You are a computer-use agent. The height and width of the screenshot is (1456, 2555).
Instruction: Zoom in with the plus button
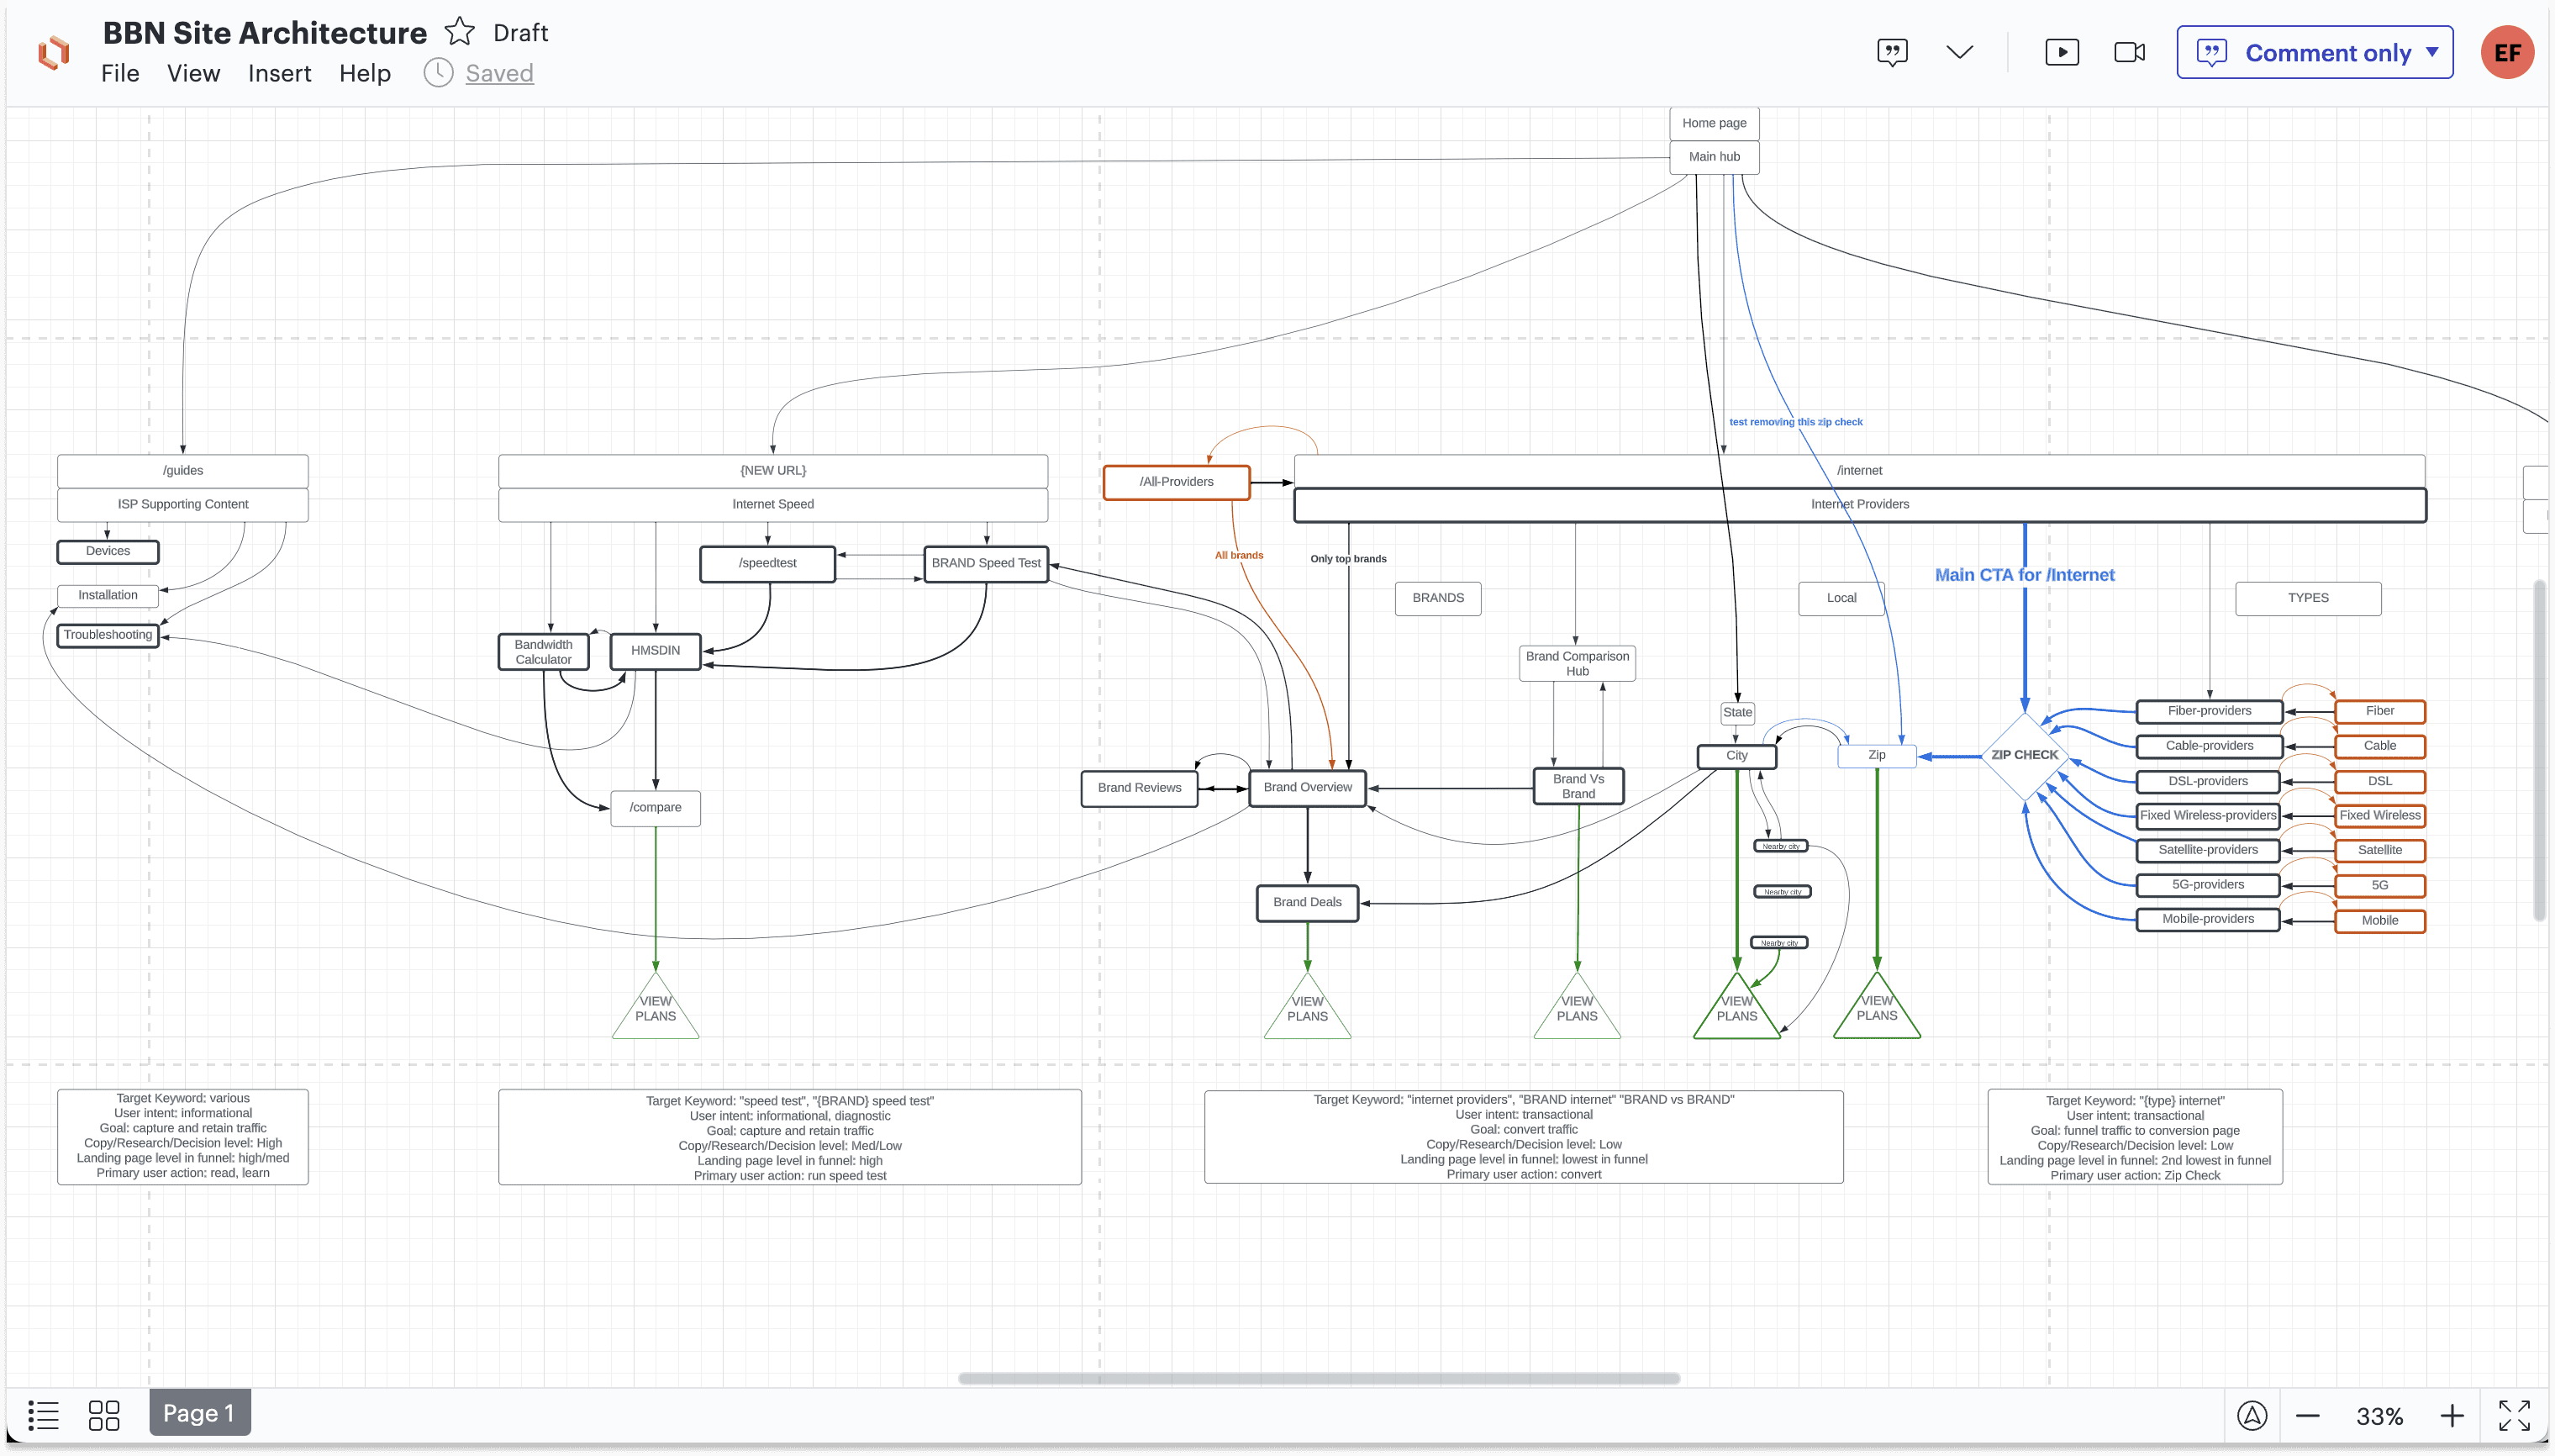[x=2451, y=1415]
